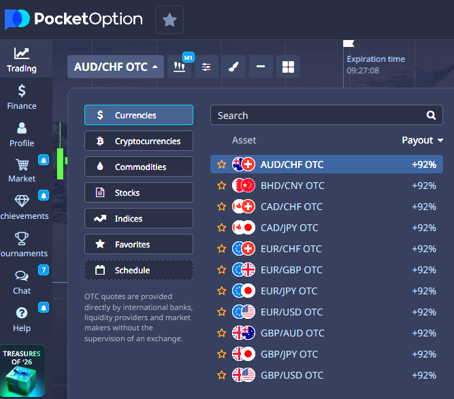Open the Finance section in sidebar
Viewport: 454px width, 399px height.
[22, 97]
